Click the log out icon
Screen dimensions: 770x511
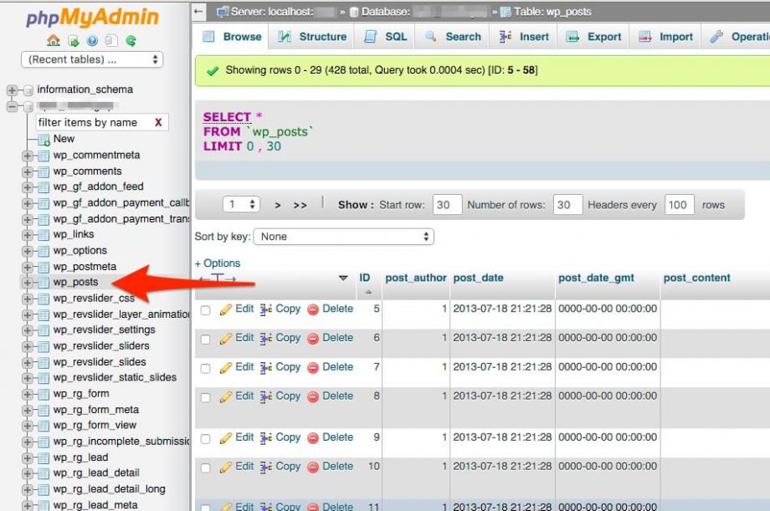tap(73, 41)
